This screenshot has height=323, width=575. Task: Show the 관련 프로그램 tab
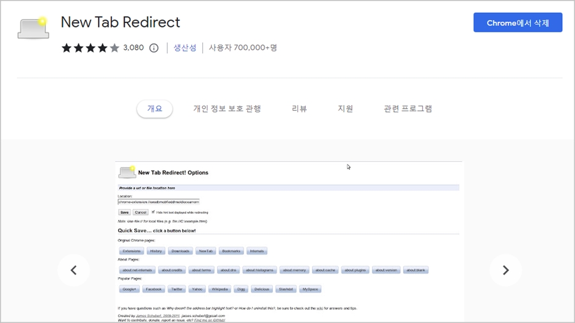click(408, 109)
